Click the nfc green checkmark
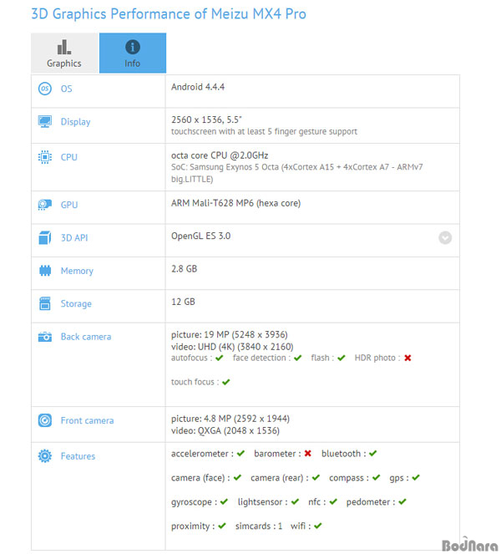The image size is (501, 554). point(333,501)
